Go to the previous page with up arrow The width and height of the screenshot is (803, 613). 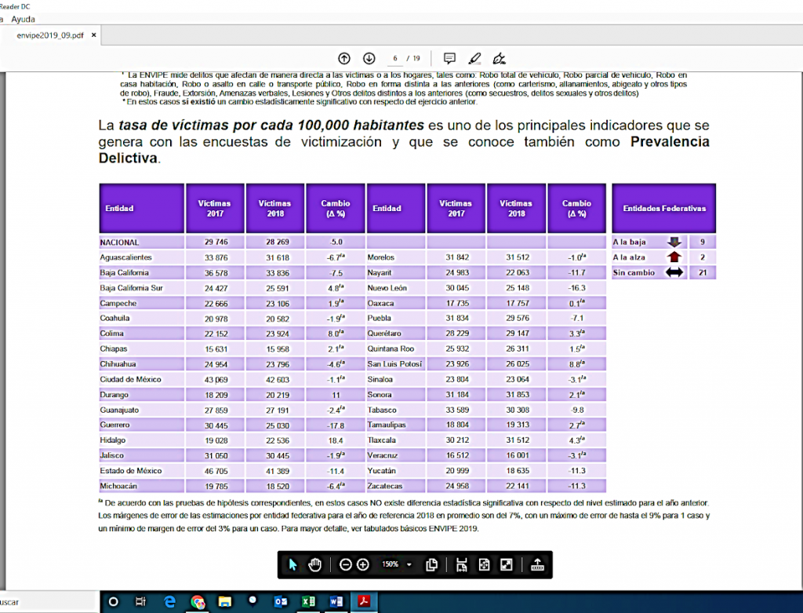pyautogui.click(x=344, y=58)
